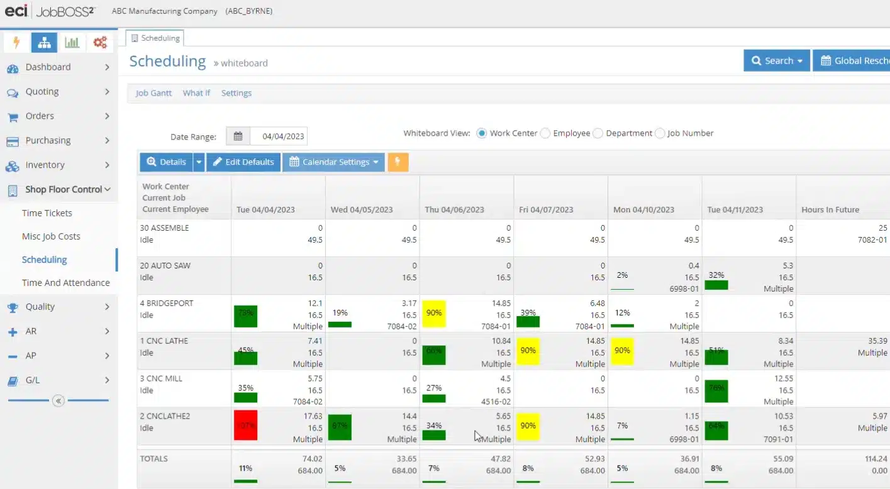The width and height of the screenshot is (890, 489).
Task: Switch to the Job Gantt tab
Action: pos(153,92)
